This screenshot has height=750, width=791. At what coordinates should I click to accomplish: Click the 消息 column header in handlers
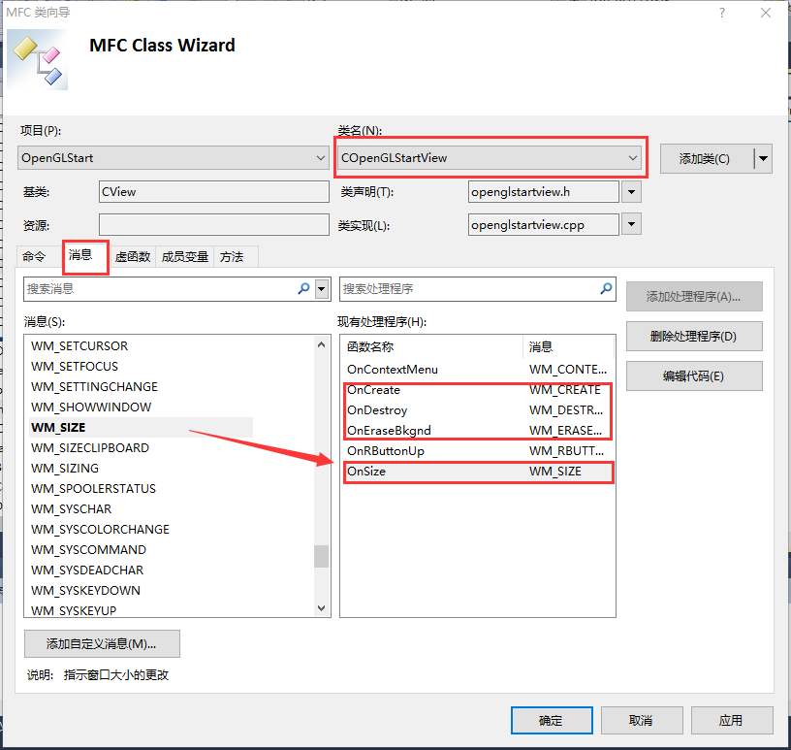point(568,347)
